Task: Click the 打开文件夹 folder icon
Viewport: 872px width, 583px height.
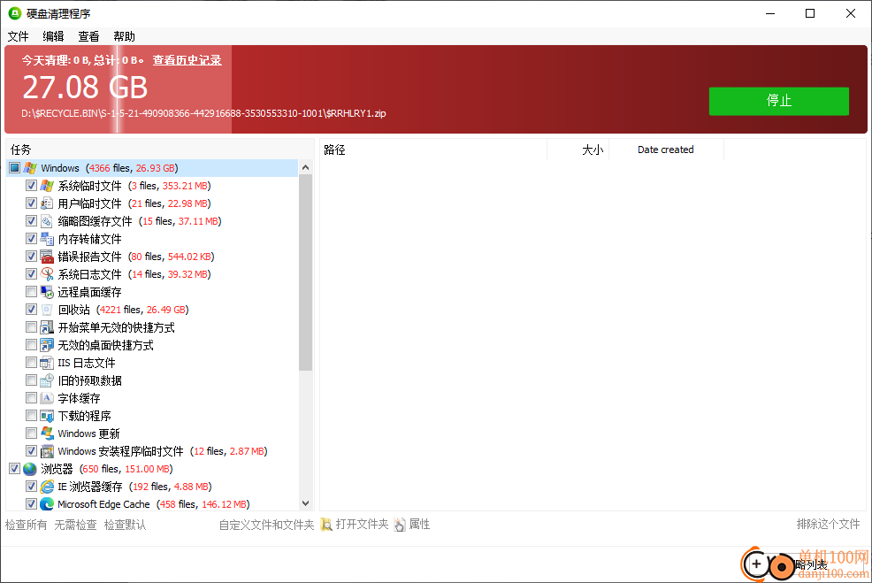Action: pos(327,525)
